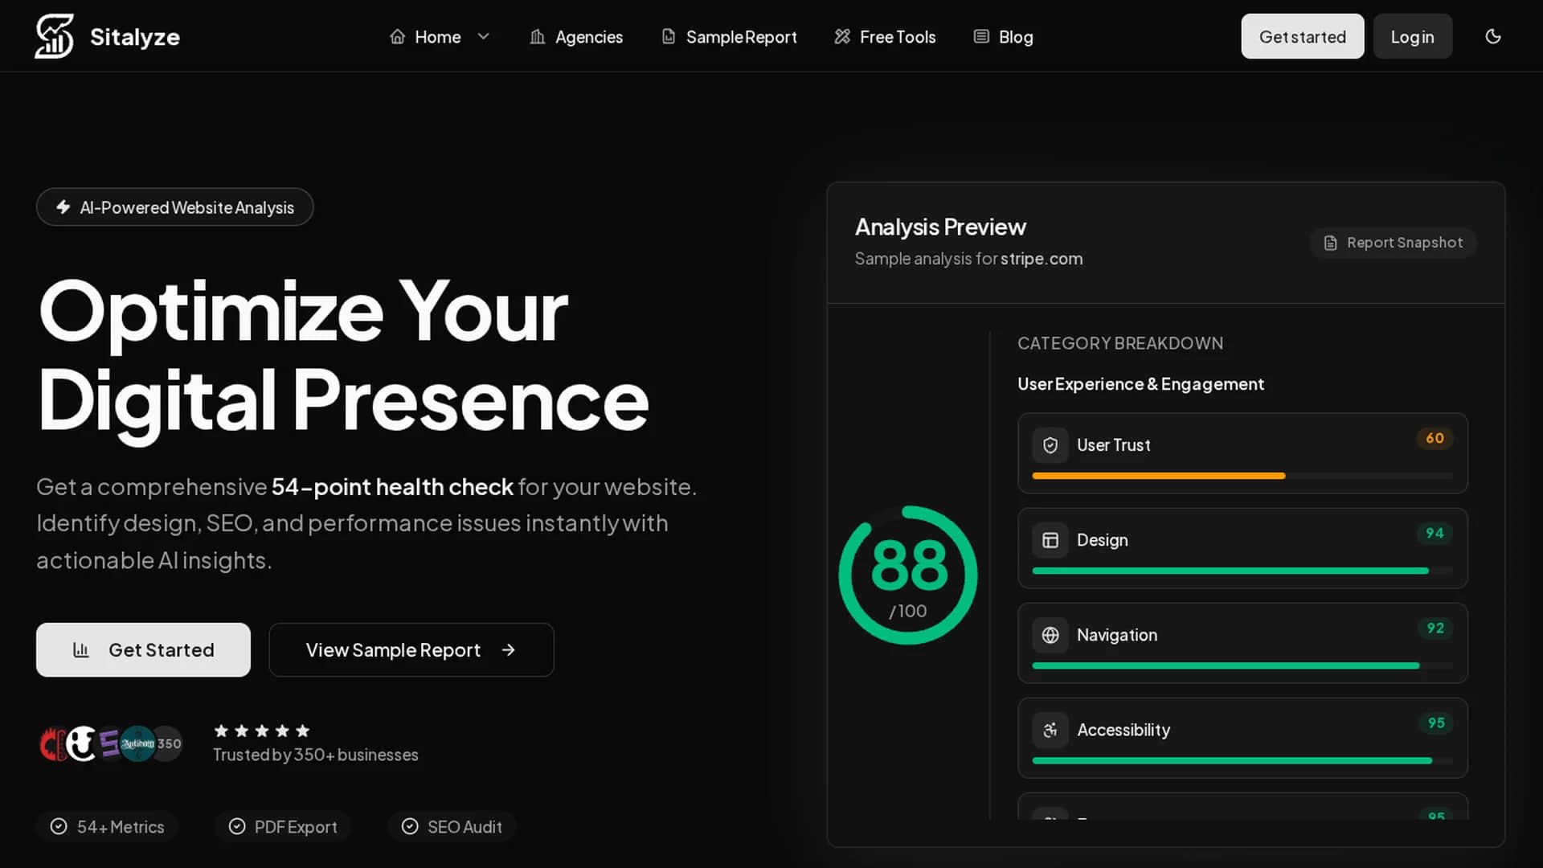The height and width of the screenshot is (868, 1543).
Task: Click the PDF Export label
Action: [296, 826]
